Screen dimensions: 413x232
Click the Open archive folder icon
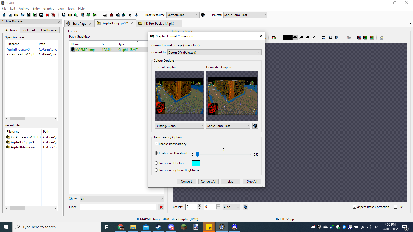click(16, 15)
